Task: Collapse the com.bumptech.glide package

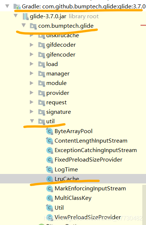Action: pyautogui.click(x=24, y=26)
